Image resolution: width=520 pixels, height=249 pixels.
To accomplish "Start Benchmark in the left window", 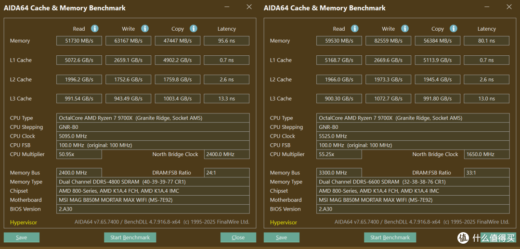I will coord(130,237).
